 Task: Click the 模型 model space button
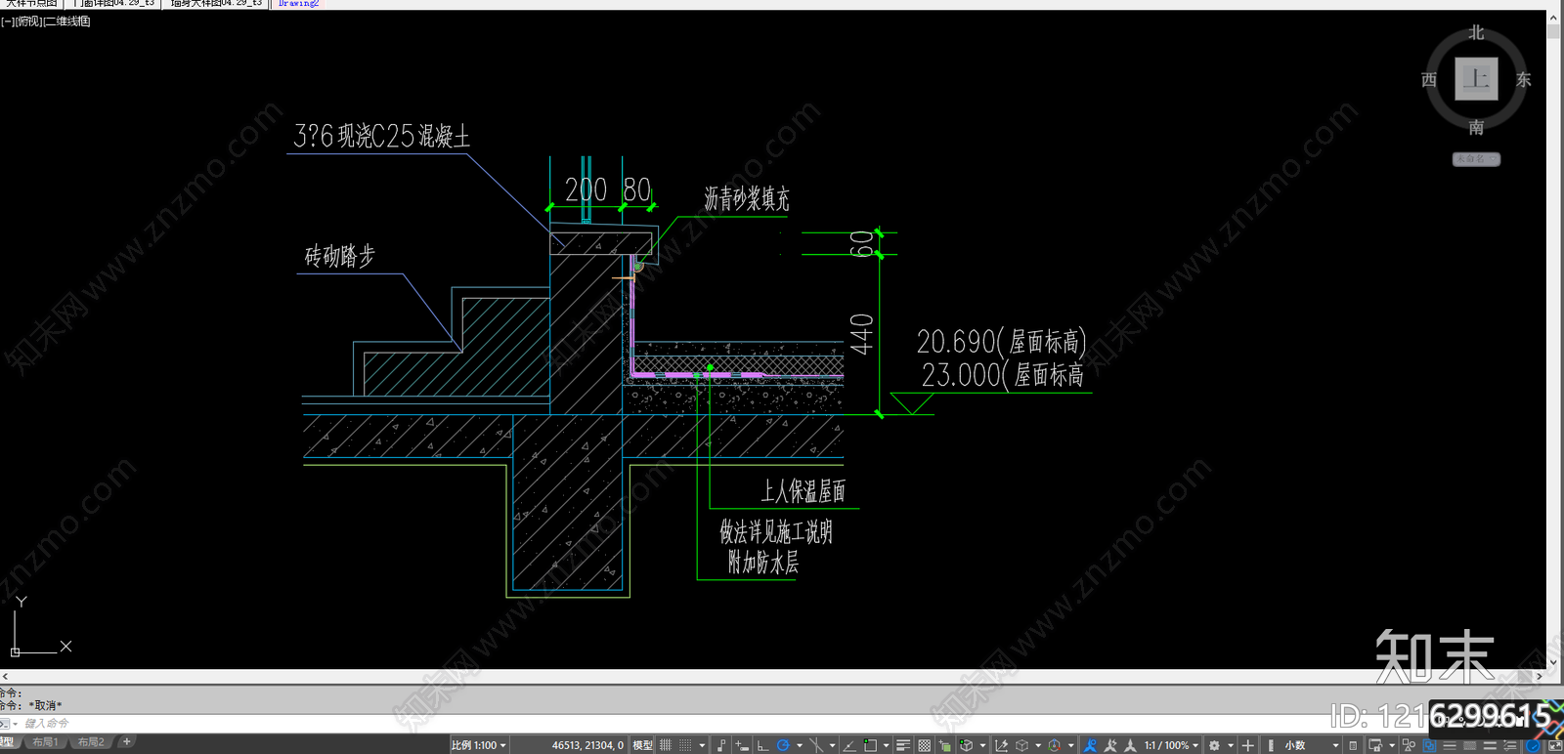pos(642,745)
